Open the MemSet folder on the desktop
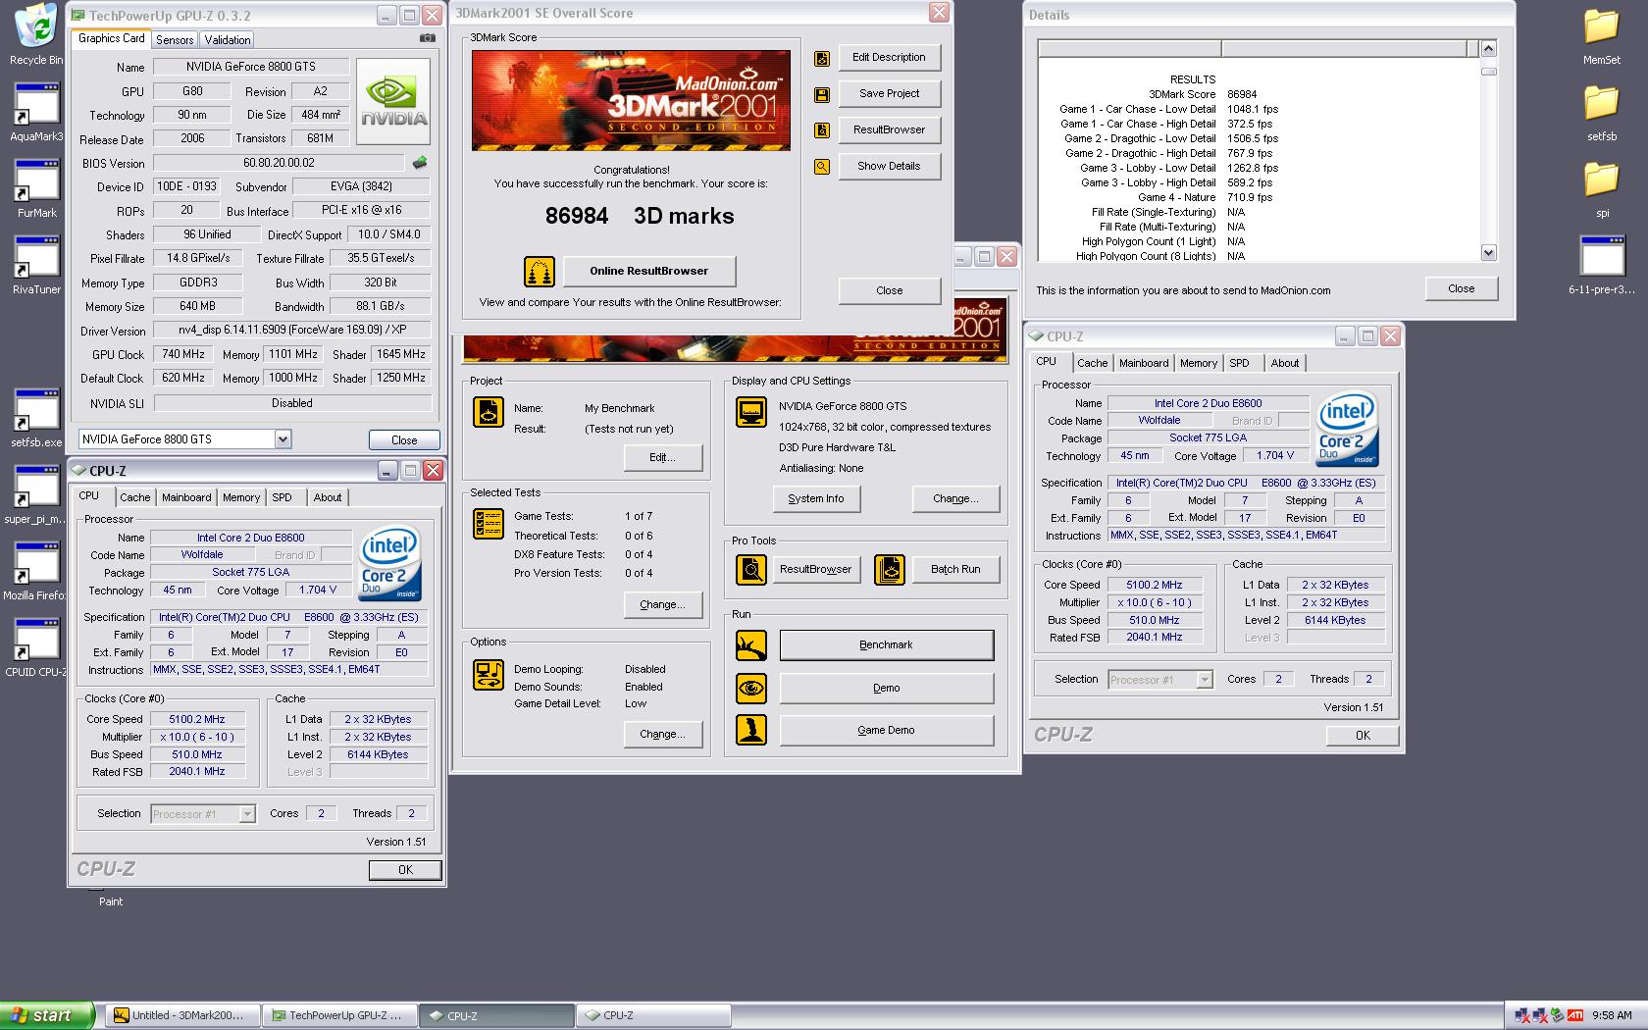 click(x=1601, y=34)
